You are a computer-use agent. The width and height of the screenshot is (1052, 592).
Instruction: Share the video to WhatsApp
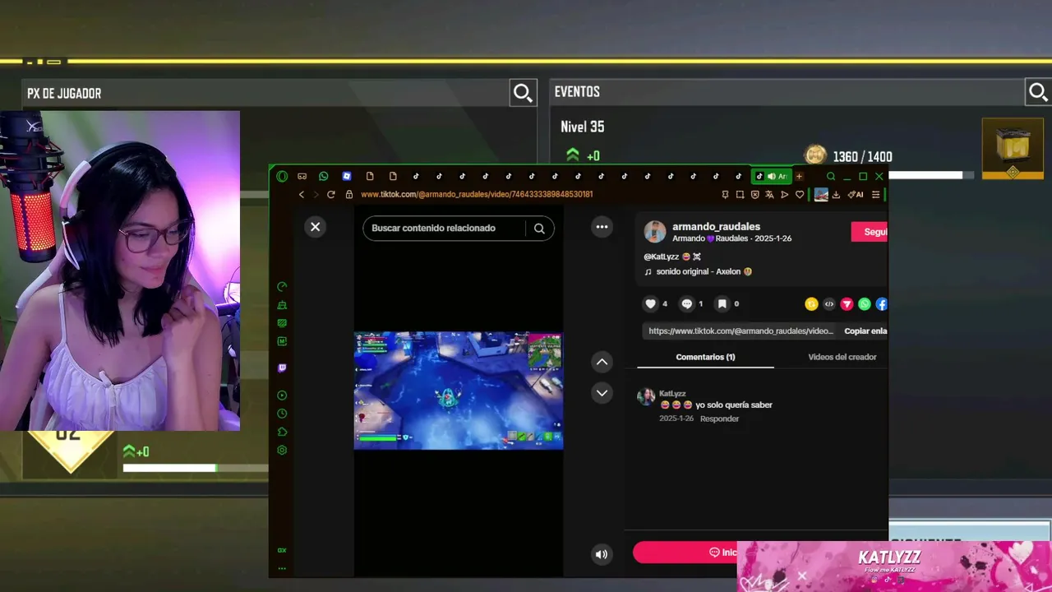point(865,304)
